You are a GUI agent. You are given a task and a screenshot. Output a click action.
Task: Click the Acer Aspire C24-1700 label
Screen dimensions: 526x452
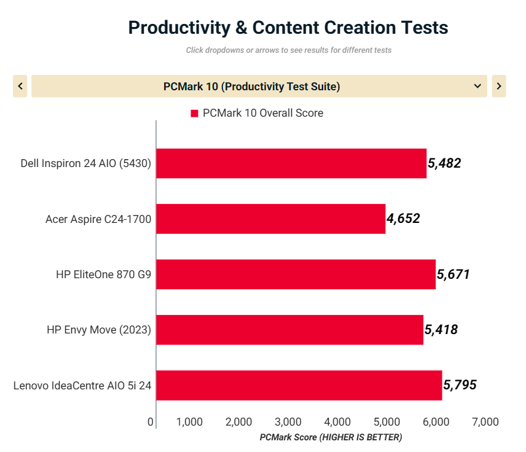coord(98,219)
